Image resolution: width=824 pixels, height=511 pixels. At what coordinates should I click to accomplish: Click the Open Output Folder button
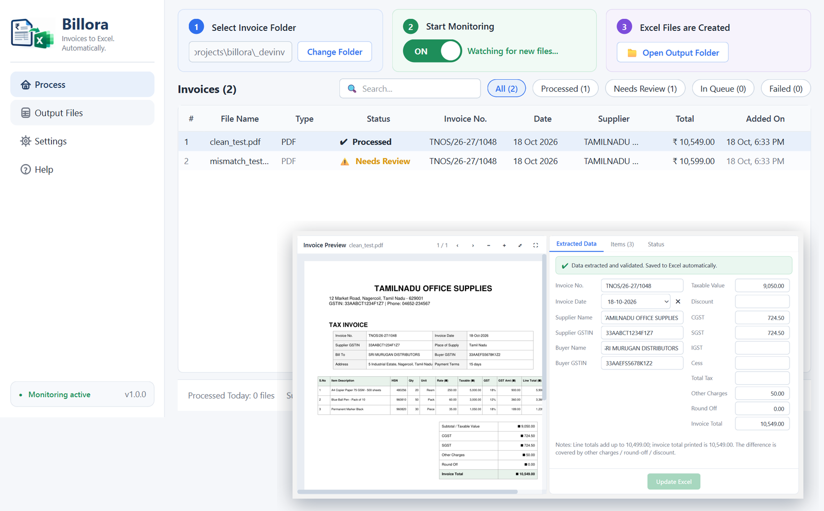673,52
